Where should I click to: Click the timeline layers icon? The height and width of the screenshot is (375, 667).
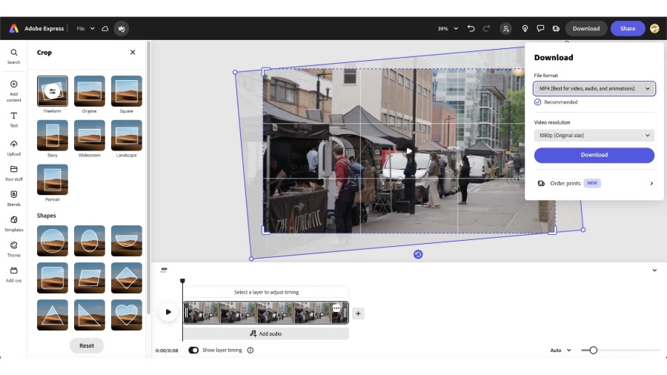164,270
